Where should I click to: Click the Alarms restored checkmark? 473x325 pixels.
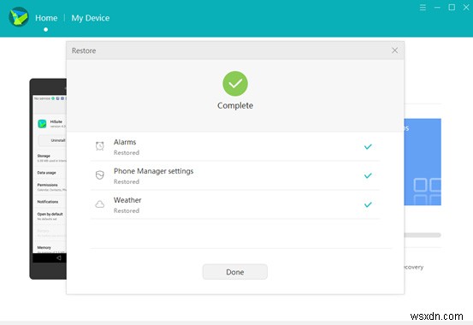tap(368, 146)
